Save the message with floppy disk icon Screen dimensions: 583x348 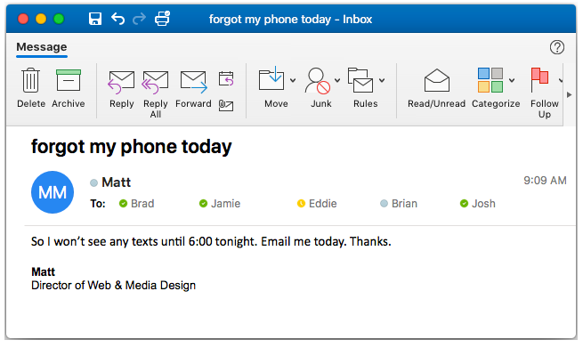[x=95, y=19]
